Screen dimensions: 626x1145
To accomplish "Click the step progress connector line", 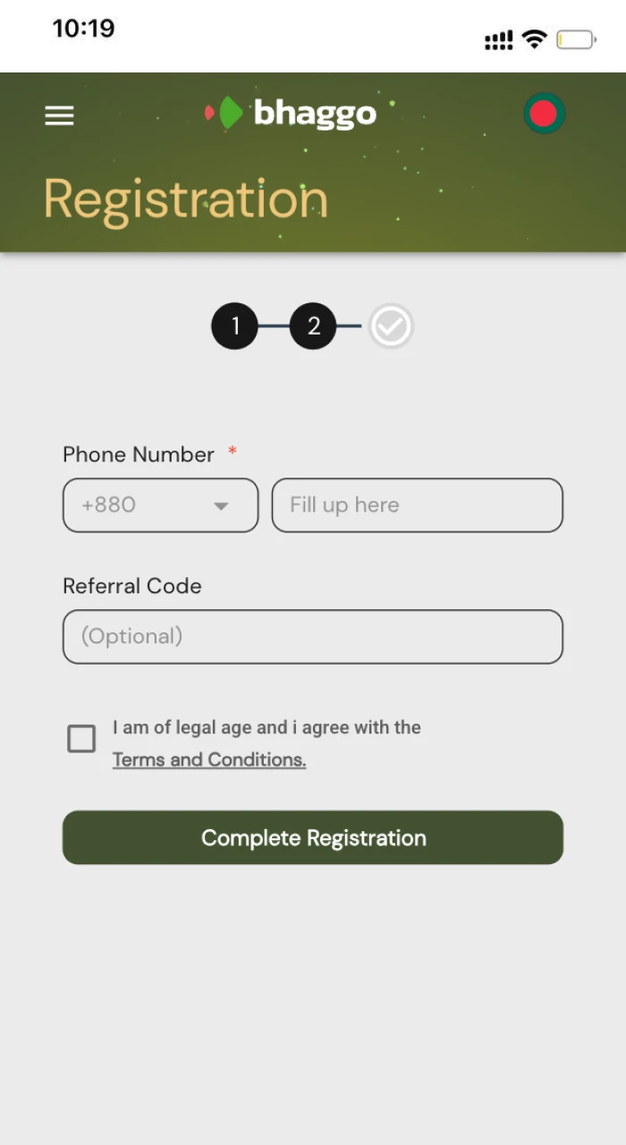I will click(274, 326).
